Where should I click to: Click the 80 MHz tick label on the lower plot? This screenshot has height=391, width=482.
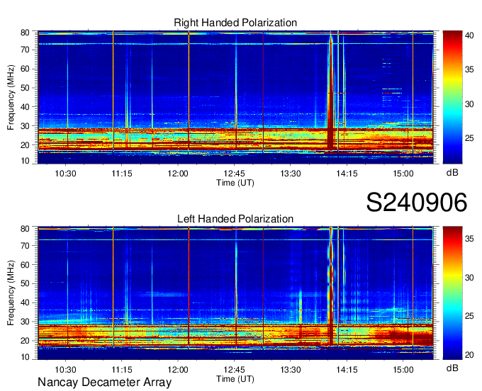pyautogui.click(x=25, y=229)
